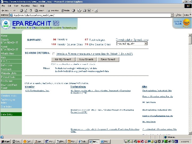Open the View menu
Screen dimensions: 192x144
16,6
